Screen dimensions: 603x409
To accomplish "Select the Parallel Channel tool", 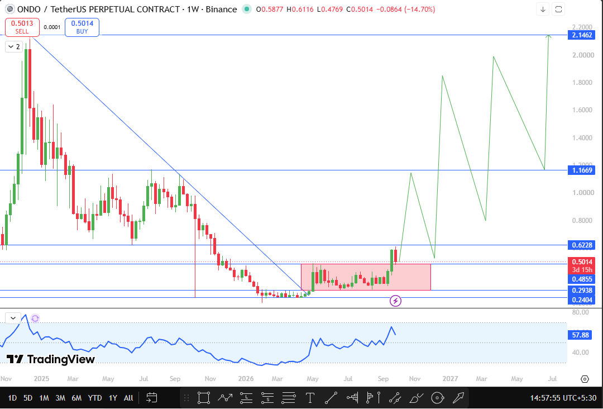I will click(x=395, y=397).
